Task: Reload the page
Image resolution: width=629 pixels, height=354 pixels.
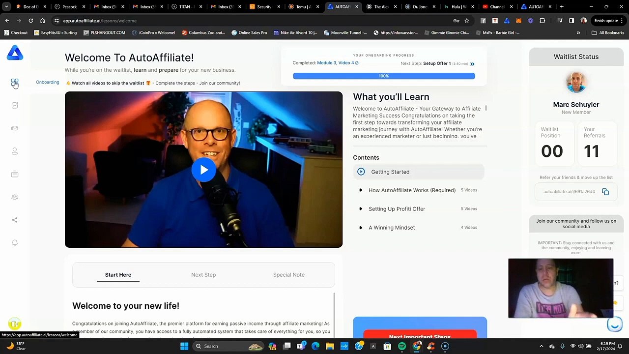Action: (30, 21)
